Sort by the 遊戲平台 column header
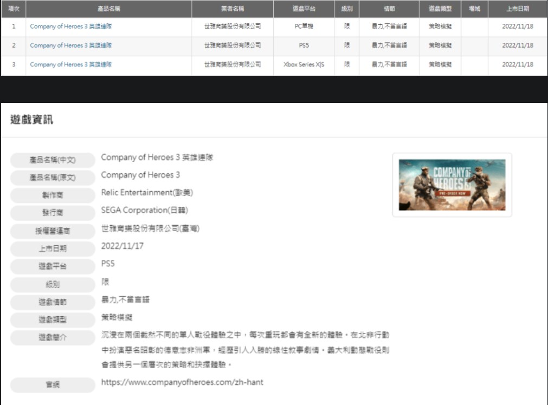The height and width of the screenshot is (405, 548). point(304,9)
